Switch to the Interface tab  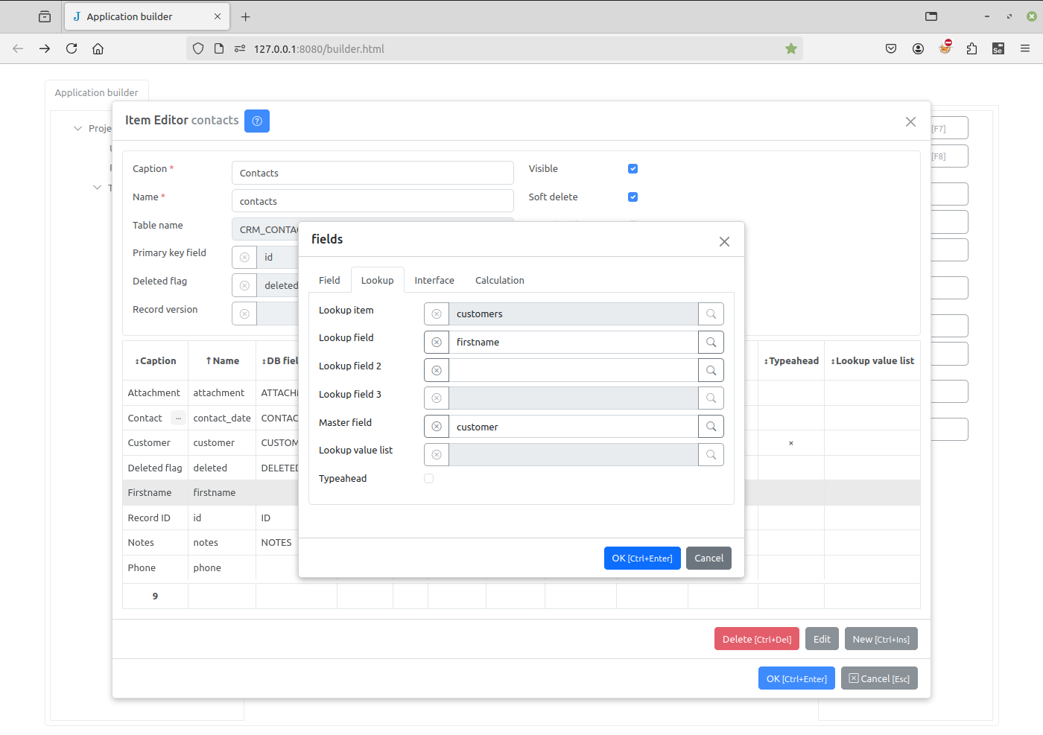(x=434, y=281)
